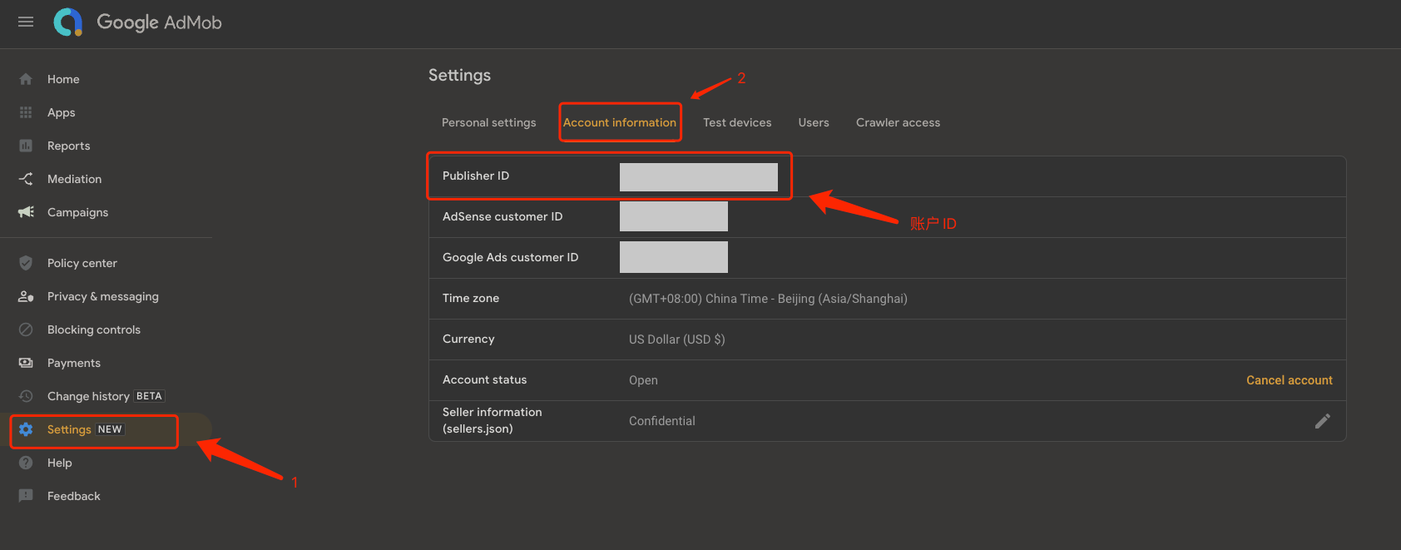Click the Settings page heading
The height and width of the screenshot is (550, 1401).
459,75
